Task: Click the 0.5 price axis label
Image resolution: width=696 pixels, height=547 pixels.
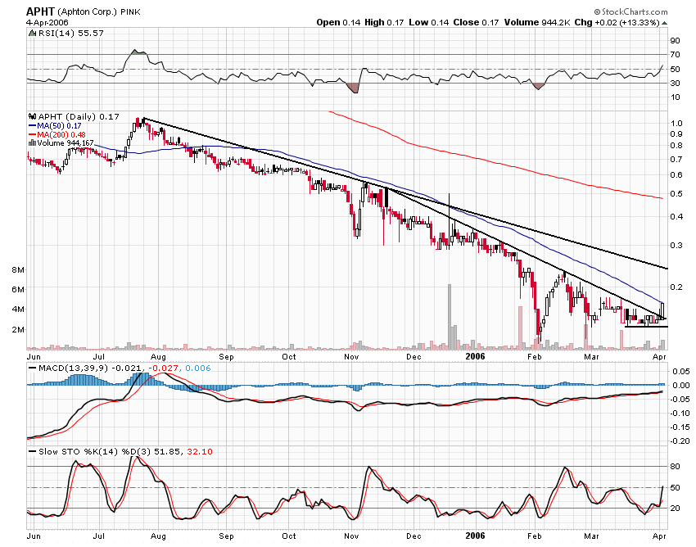Action: 676,194
